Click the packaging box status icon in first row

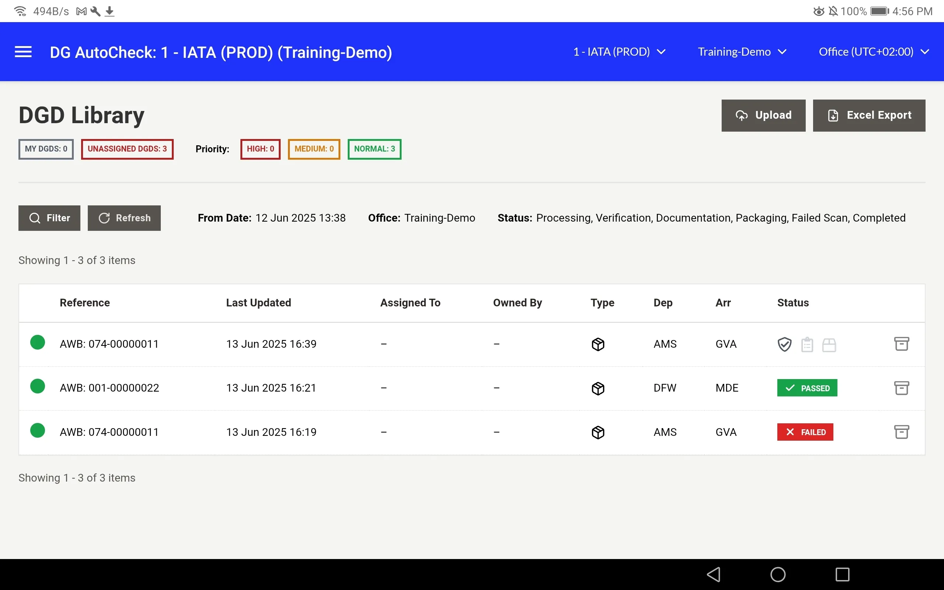(x=829, y=345)
